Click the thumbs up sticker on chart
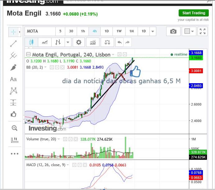The width and height of the screenshot is (215, 190). tap(135, 71)
